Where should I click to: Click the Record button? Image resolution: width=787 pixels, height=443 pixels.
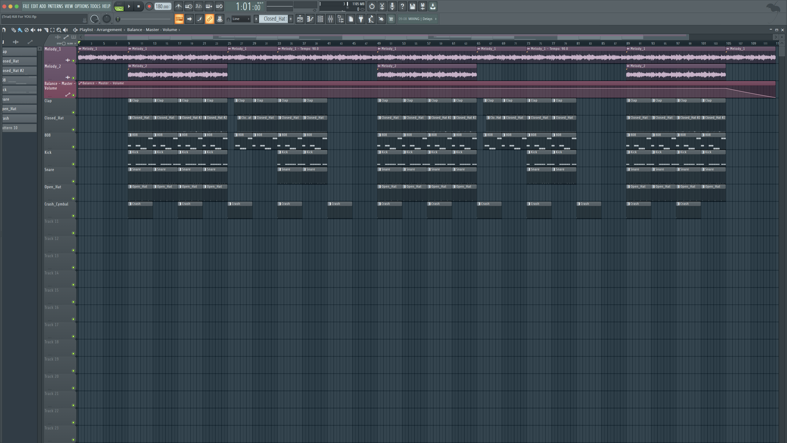point(149,6)
